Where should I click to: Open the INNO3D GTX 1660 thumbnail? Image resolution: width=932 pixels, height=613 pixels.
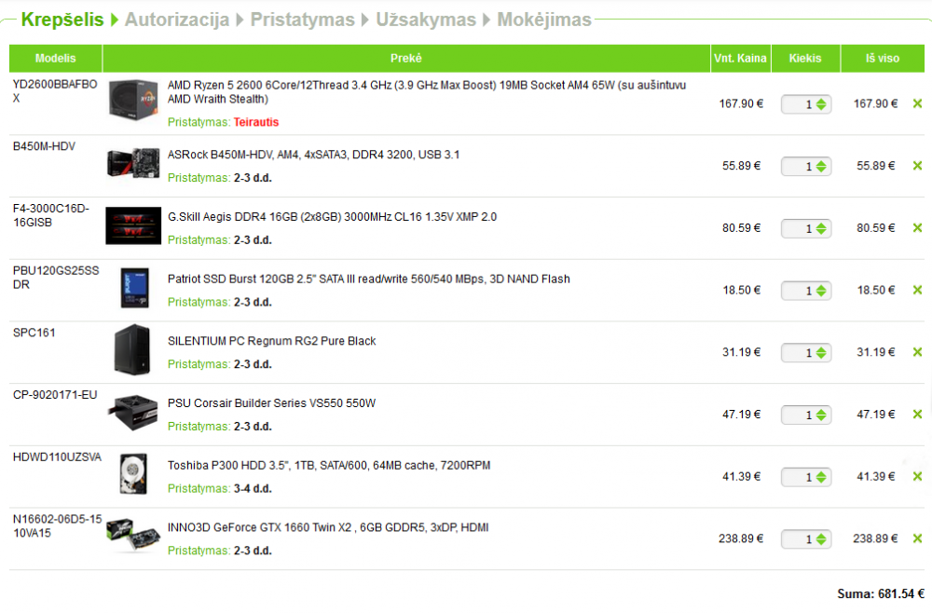click(x=133, y=535)
